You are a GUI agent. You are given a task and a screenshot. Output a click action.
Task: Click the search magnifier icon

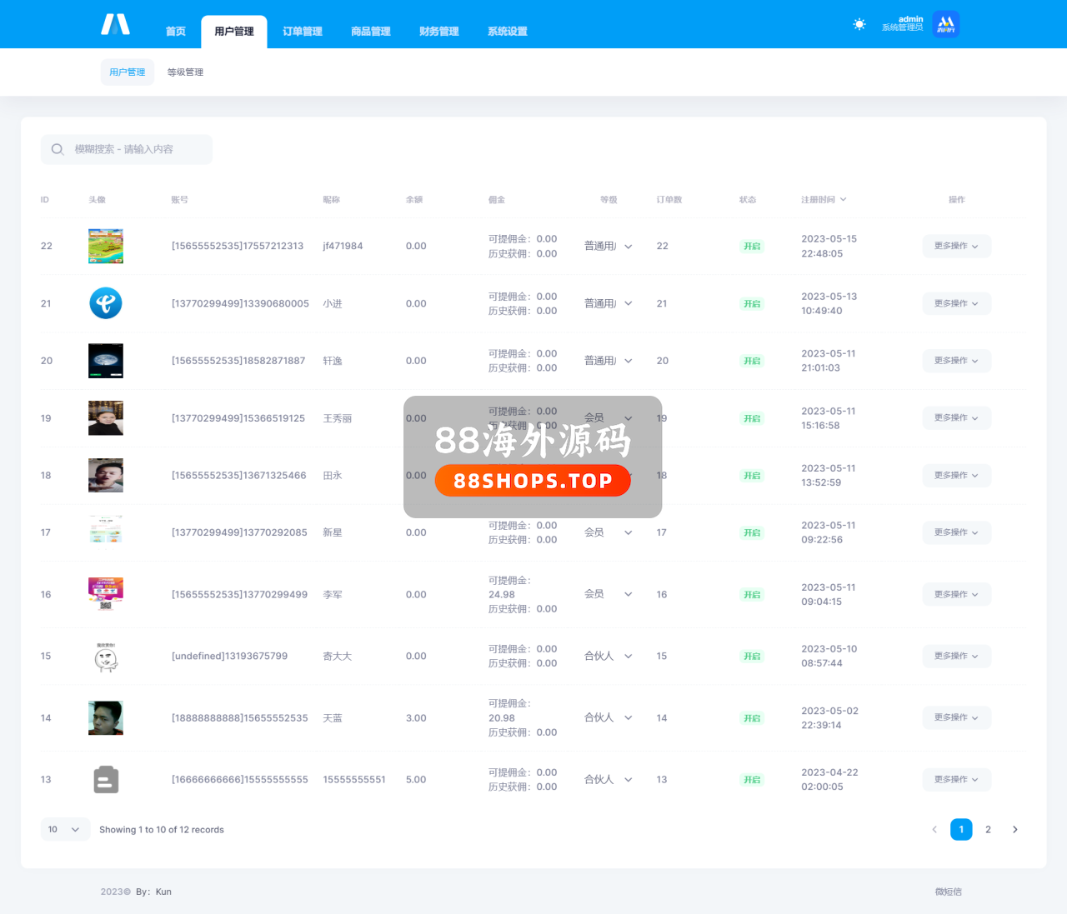[58, 149]
